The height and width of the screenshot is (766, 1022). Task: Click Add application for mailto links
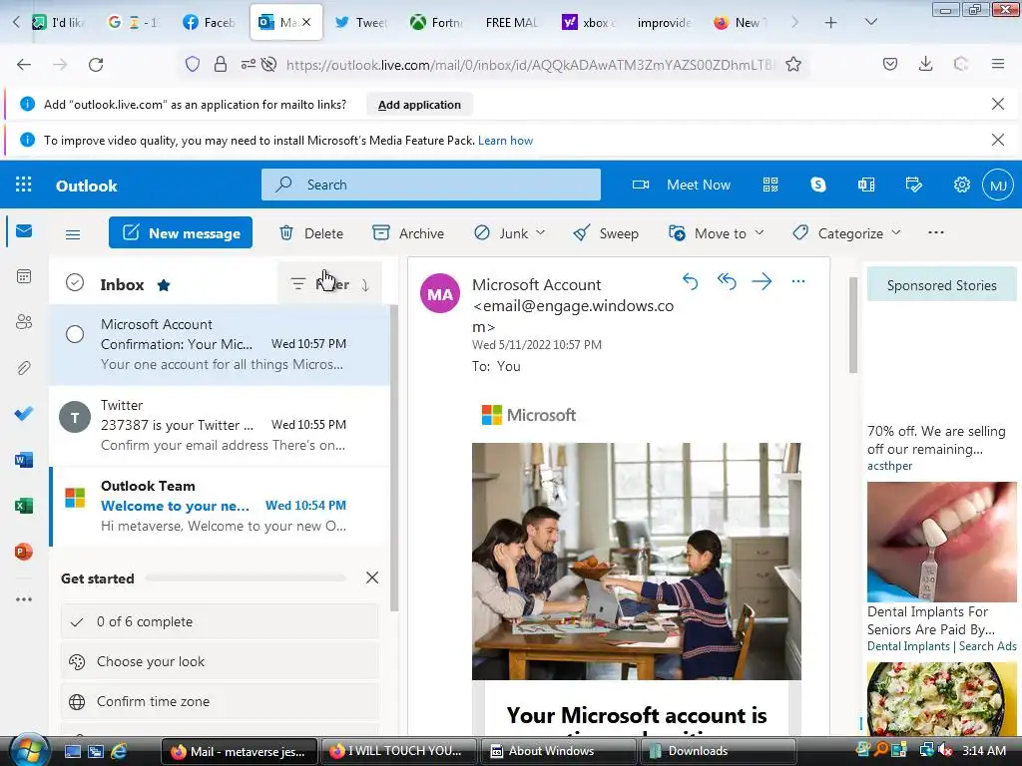pyautogui.click(x=419, y=105)
